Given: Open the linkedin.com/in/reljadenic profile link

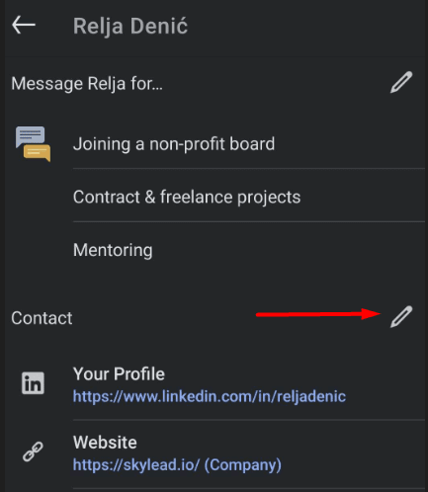Looking at the screenshot, I should point(210,396).
